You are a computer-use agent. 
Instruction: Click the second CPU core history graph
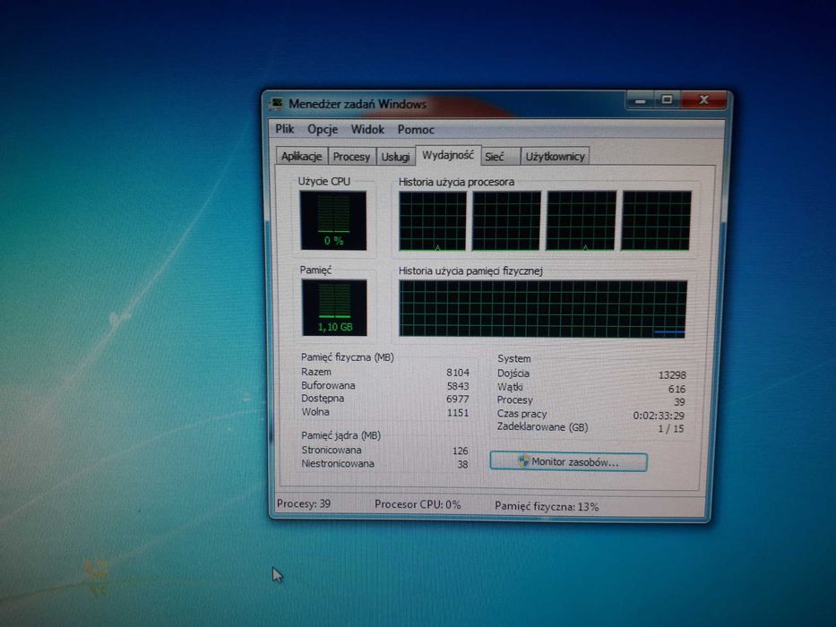506,220
